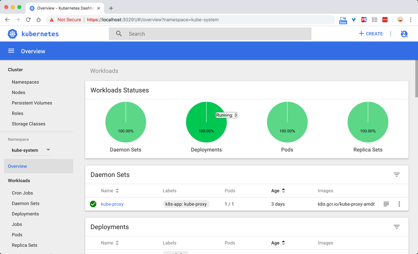The height and width of the screenshot is (254, 418).
Task: Open Jobs in the sidebar
Action: 17,224
